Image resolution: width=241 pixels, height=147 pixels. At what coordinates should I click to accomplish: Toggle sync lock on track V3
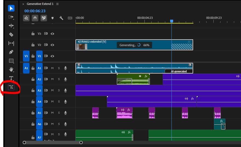coord(46,33)
